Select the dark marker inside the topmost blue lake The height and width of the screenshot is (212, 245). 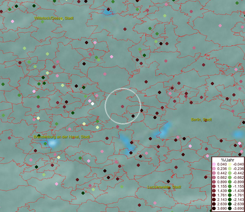coord(109,10)
